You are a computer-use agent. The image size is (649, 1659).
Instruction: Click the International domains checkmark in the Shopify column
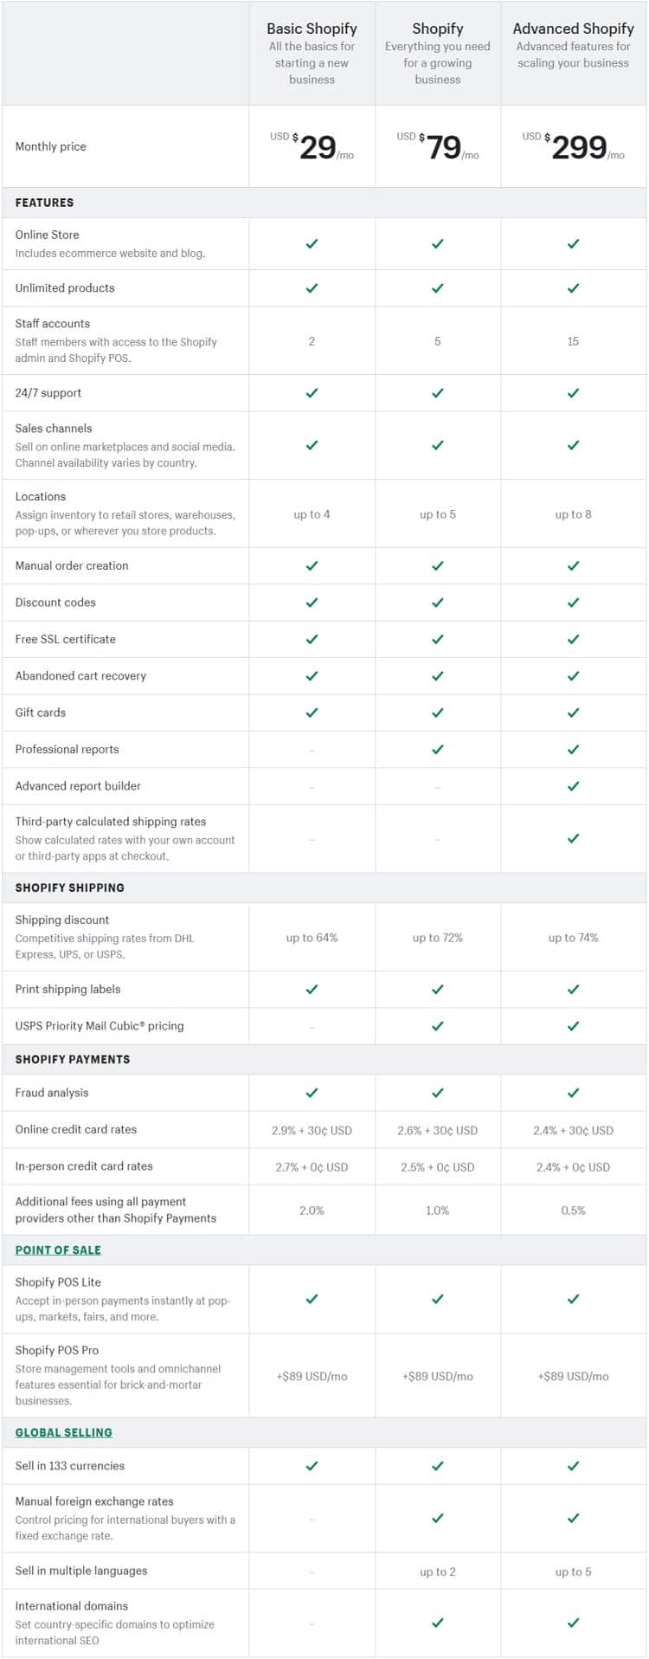point(438,1623)
